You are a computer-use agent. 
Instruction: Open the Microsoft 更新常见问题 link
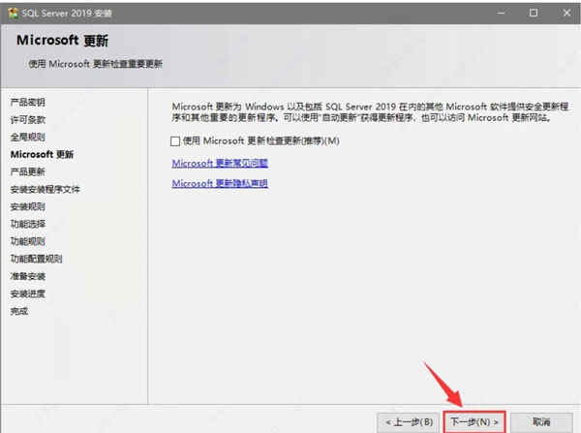coord(220,163)
